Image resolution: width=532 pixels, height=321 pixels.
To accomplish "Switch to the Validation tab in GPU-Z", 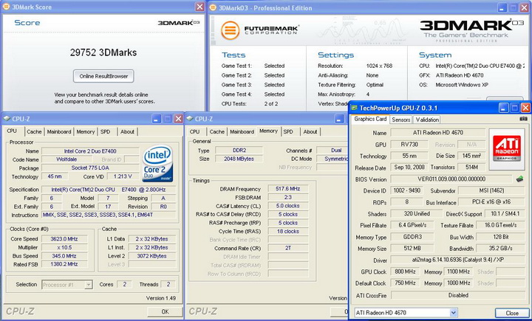I will (427, 120).
